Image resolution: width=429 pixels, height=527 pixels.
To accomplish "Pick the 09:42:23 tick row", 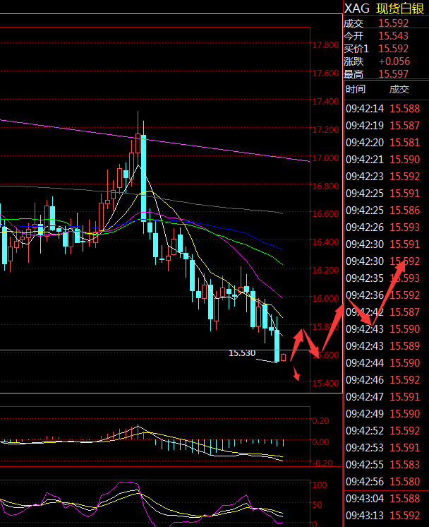I will [383, 177].
